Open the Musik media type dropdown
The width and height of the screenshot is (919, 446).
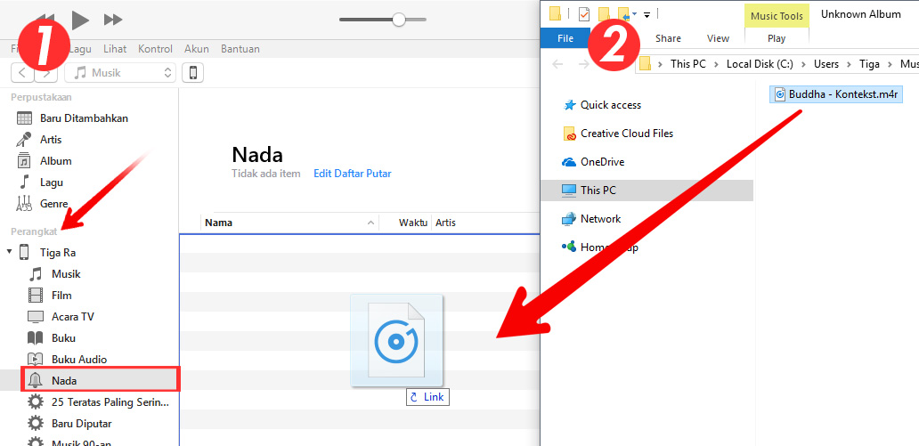(120, 73)
